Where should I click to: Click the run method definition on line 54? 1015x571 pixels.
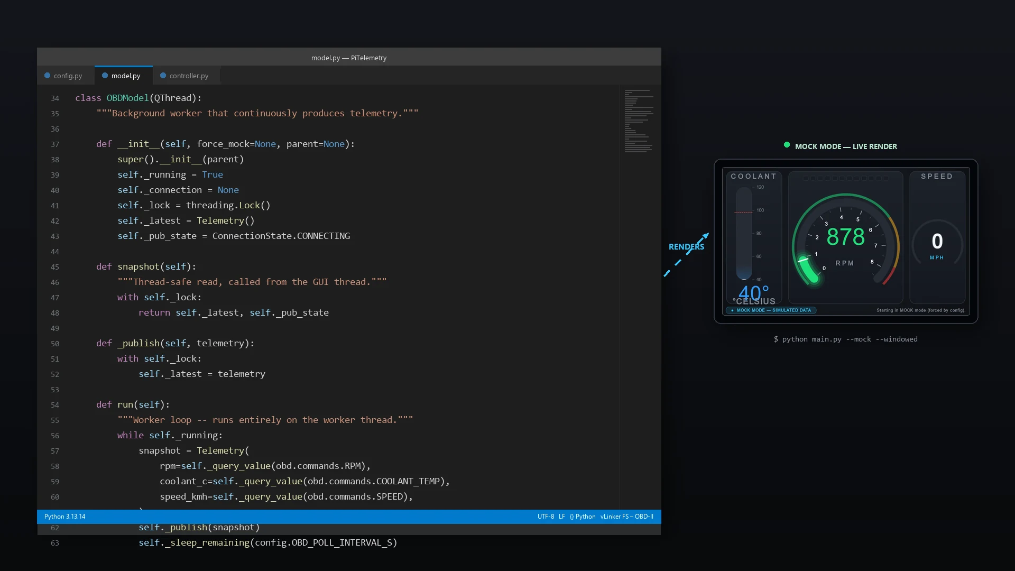(x=125, y=404)
